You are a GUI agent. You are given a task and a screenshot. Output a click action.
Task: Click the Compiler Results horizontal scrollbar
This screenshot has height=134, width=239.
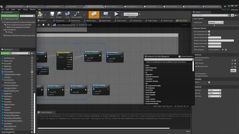click(103, 128)
